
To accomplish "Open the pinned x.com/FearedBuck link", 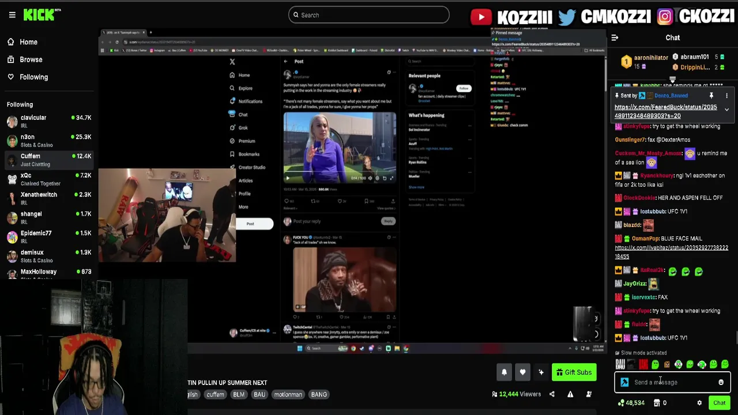I will point(665,111).
